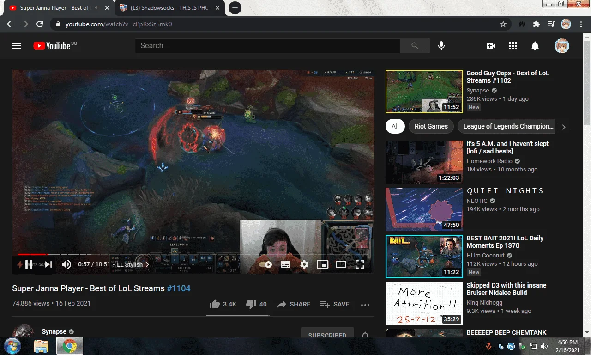591x355 pixels.
Task: Enter full screen mode
Action: (x=360, y=264)
